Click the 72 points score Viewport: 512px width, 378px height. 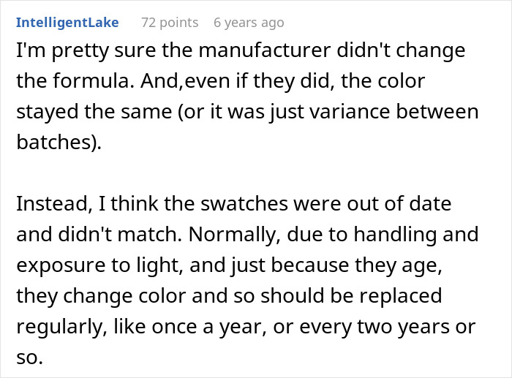click(x=170, y=23)
